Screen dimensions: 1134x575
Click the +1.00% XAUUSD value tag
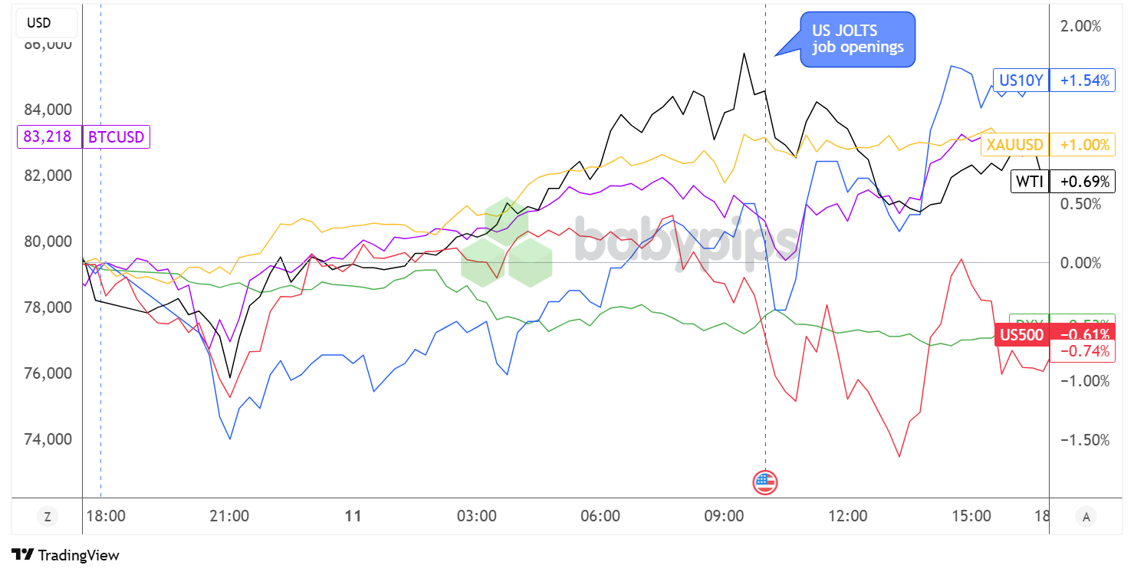[x=1084, y=145]
